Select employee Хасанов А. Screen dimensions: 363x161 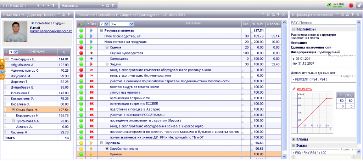(x=37, y=132)
